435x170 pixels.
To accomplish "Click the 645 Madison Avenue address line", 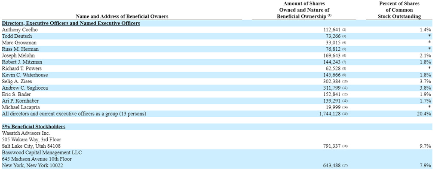I will pos(37,159).
